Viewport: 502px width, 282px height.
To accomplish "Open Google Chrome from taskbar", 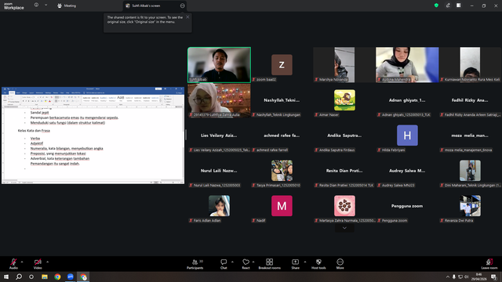I will point(57,277).
